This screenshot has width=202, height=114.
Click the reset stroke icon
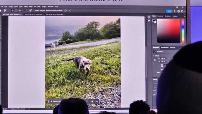pos(66,10)
